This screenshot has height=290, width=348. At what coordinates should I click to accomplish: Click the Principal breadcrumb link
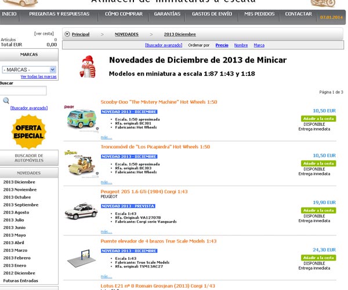point(81,34)
